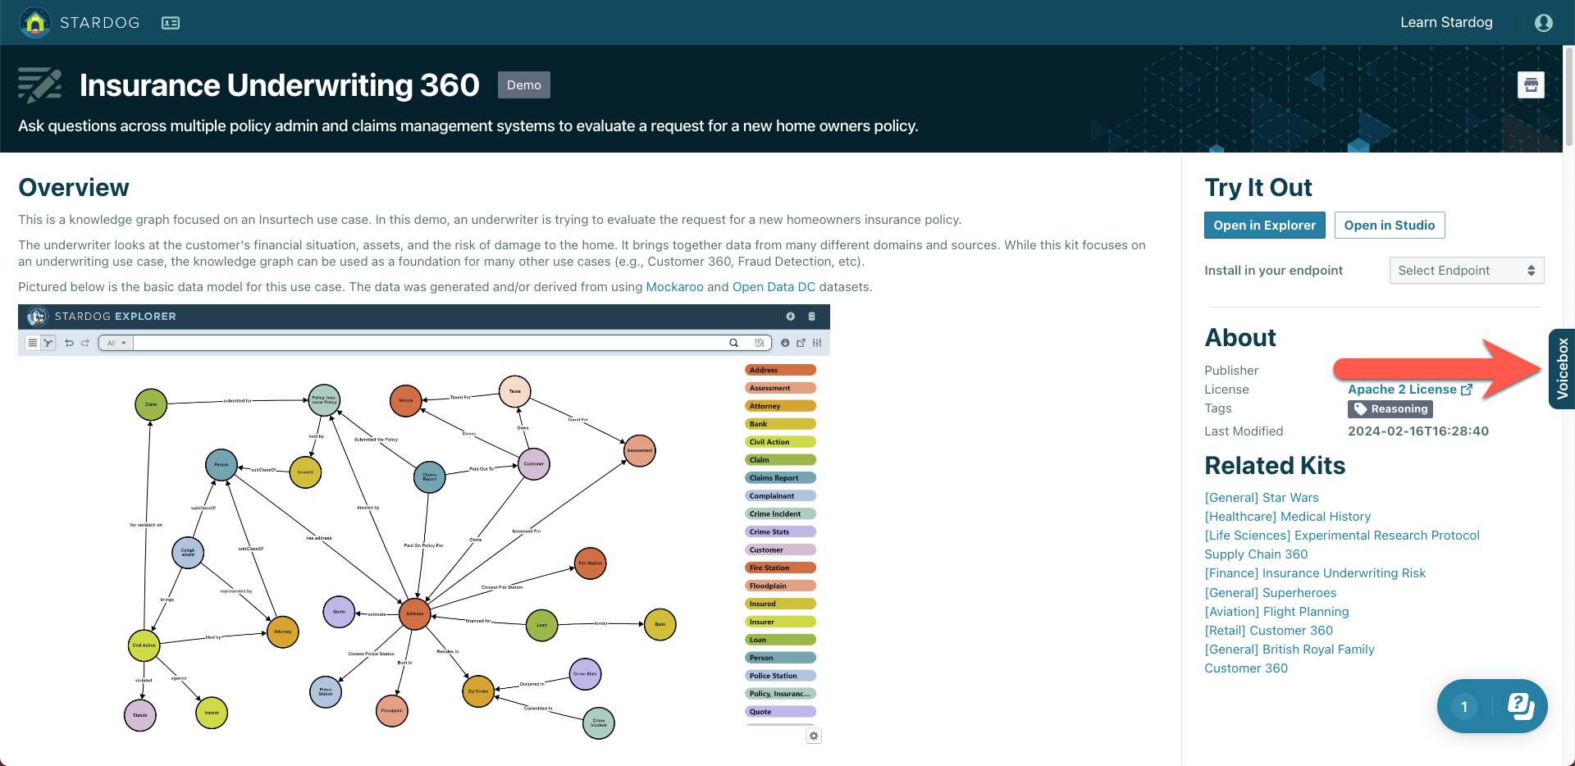The width and height of the screenshot is (1575, 766).
Task: Click the Open in Explorer button
Action: (x=1264, y=226)
